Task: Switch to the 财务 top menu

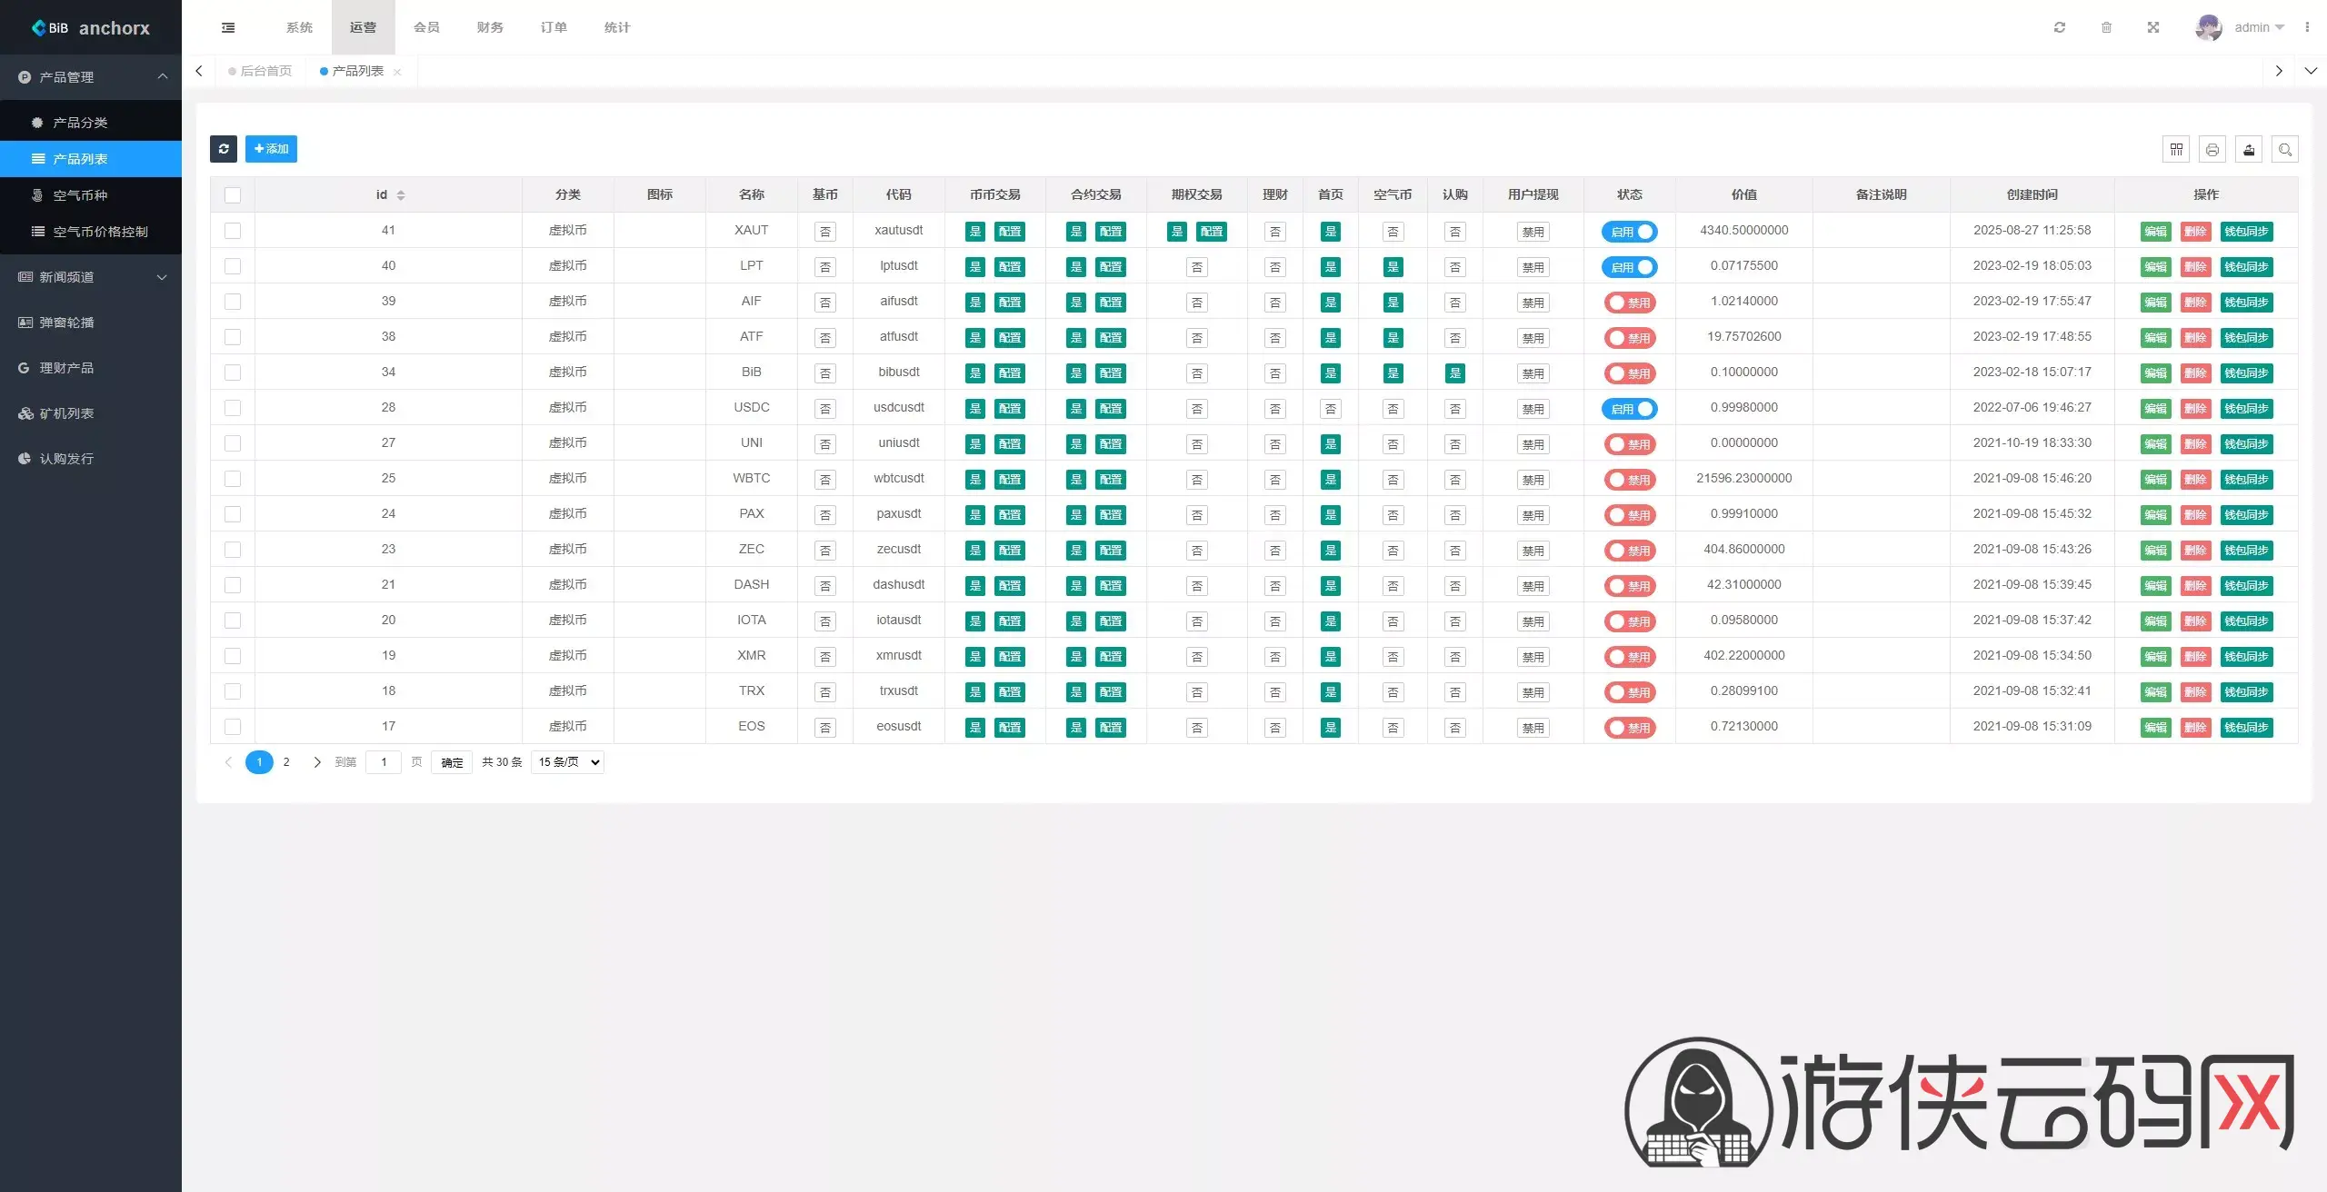Action: coord(490,27)
